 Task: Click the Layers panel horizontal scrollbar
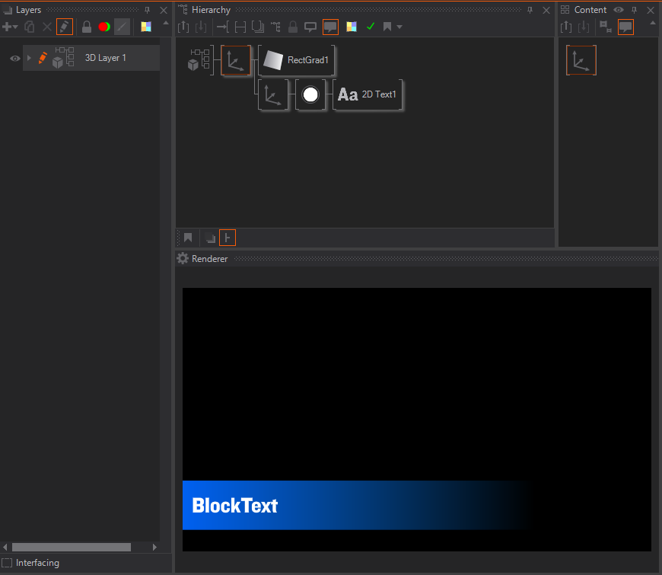[72, 547]
